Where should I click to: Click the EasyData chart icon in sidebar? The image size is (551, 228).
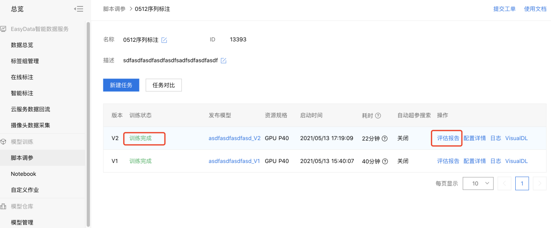(3, 29)
